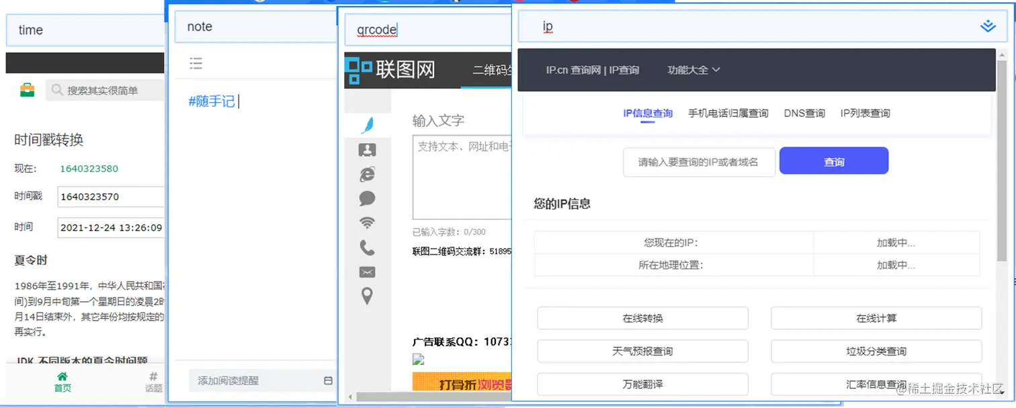Open the 话题 hash icon in time window
1016x408 pixels.
153,382
